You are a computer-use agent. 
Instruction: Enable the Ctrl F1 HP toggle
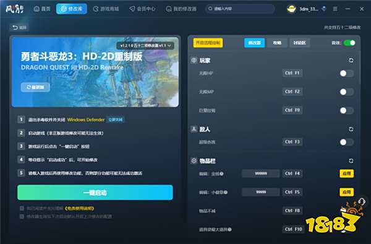(x=346, y=74)
